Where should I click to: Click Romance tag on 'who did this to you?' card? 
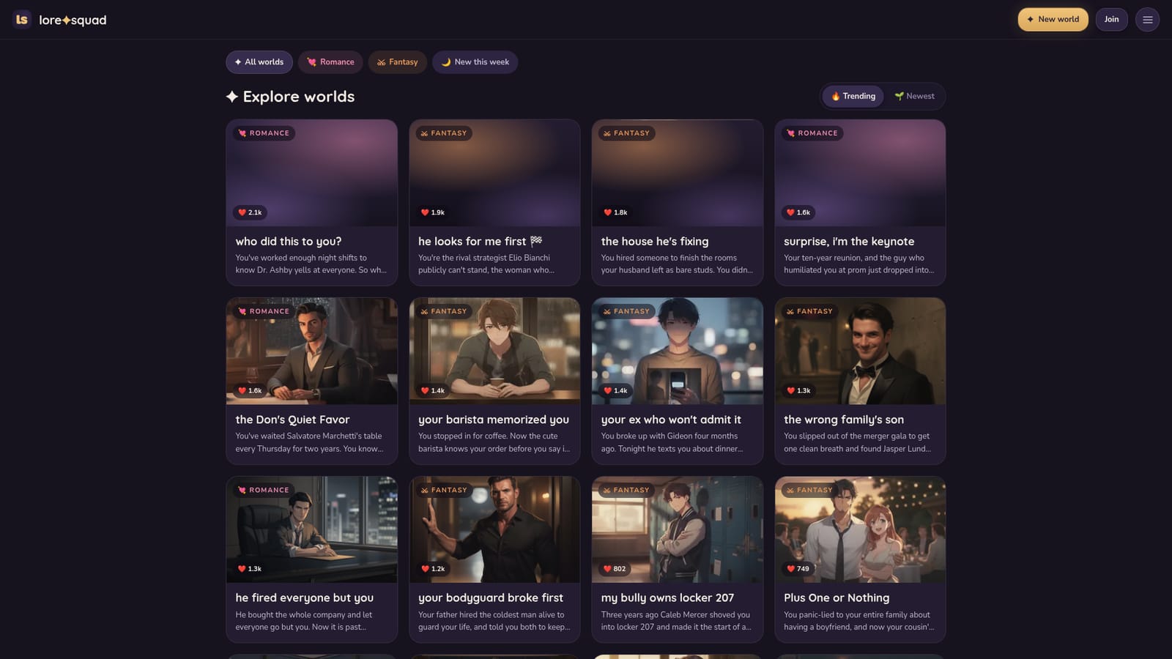point(264,133)
